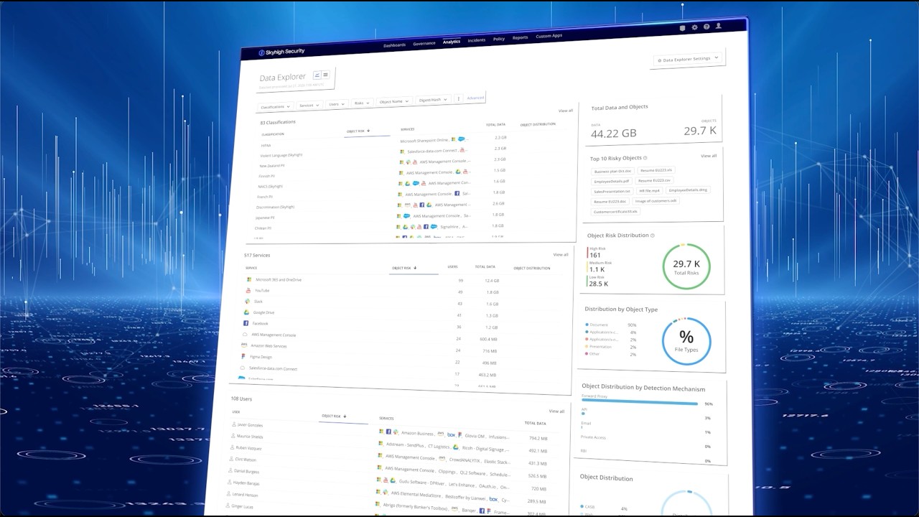The height and width of the screenshot is (517, 919).
Task: Open the Data Explorer Settings dropdown
Action: point(688,59)
